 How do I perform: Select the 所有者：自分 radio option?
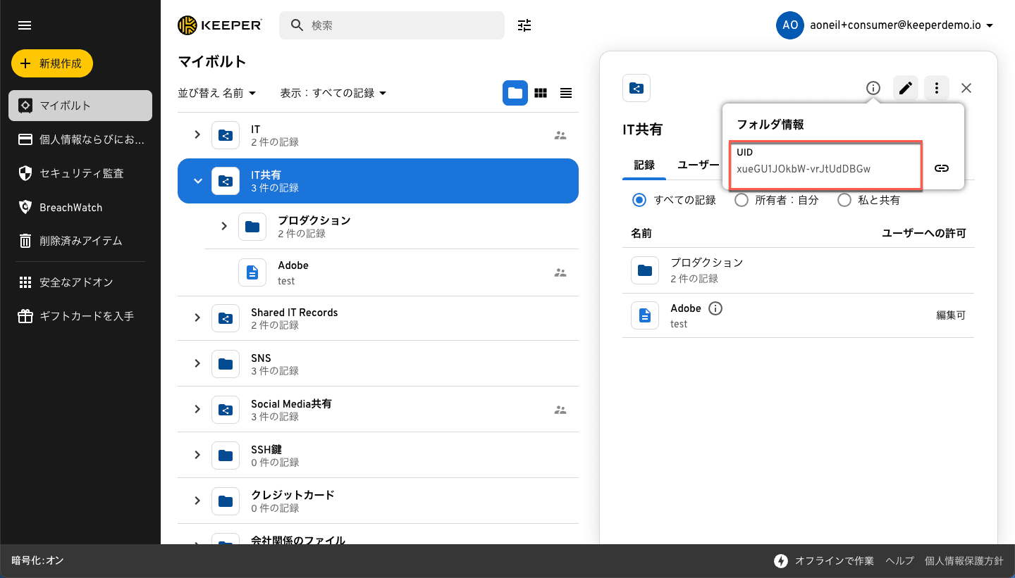click(x=742, y=200)
